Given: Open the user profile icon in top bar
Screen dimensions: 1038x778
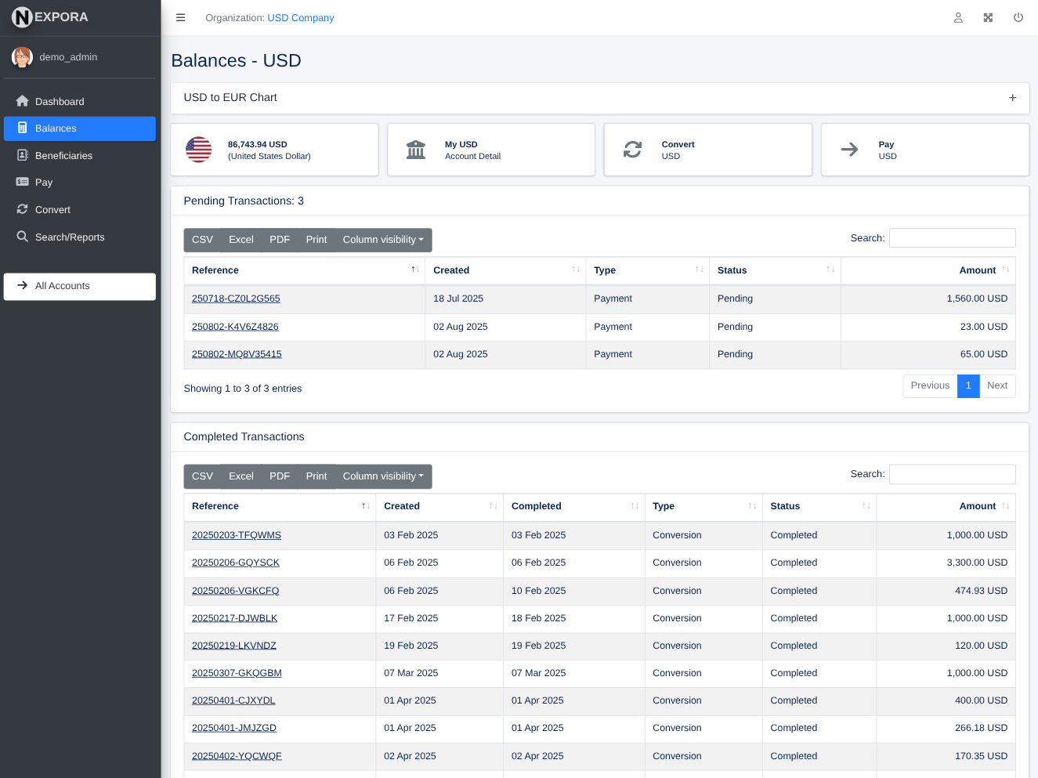Looking at the screenshot, I should point(958,17).
